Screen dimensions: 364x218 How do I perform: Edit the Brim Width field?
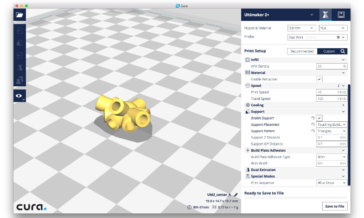[332, 163]
